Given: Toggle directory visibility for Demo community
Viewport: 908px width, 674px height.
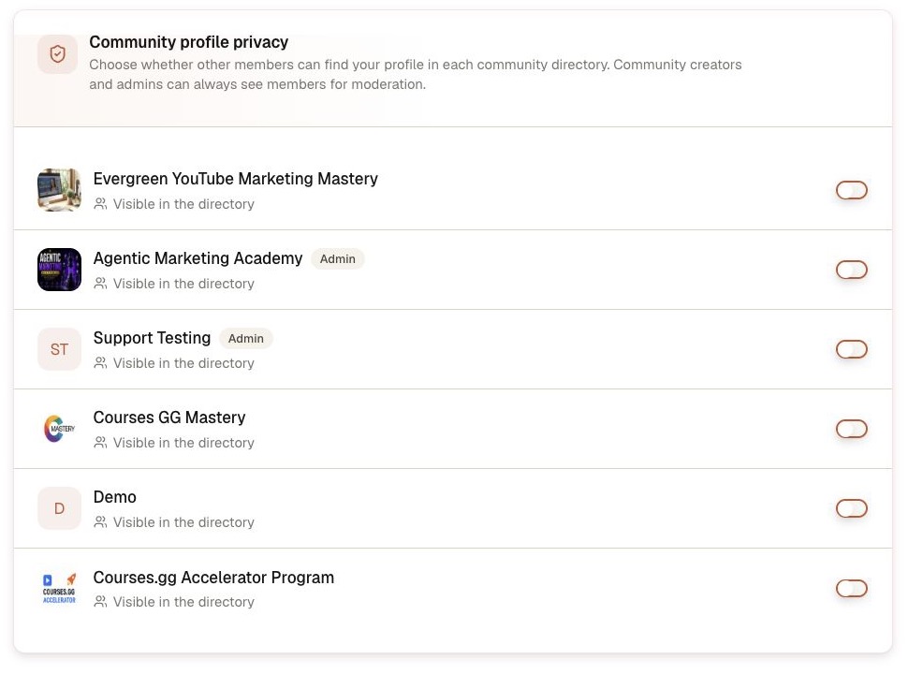Looking at the screenshot, I should coord(851,508).
